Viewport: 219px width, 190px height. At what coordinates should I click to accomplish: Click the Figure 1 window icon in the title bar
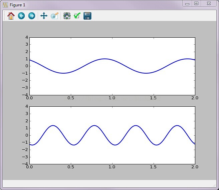pyautogui.click(x=5, y=5)
